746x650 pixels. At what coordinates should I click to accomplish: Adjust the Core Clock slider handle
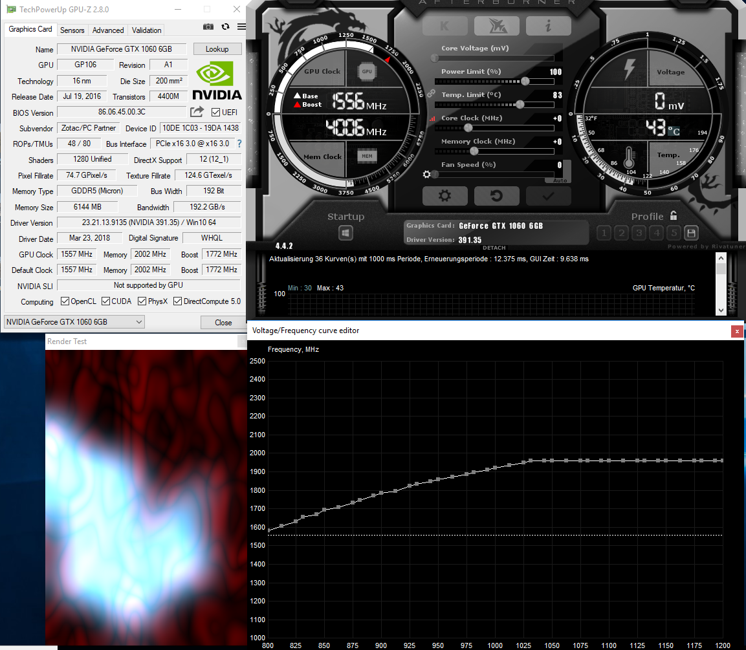pyautogui.click(x=468, y=128)
